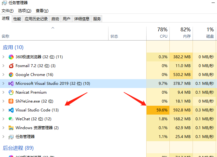This screenshot has width=217, height=157.
Task: Click the 0.3 MB/秒 disk cell
Action: pyautogui.click(x=204, y=110)
